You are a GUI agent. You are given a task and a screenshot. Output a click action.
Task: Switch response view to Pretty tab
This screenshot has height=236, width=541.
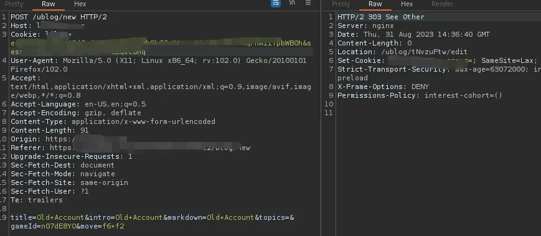(x=341, y=4)
